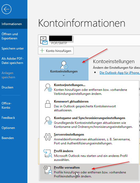Collapse menu via chevron under Kontoeinstellungen
This screenshot has width=140, height=183.
(x=64, y=75)
